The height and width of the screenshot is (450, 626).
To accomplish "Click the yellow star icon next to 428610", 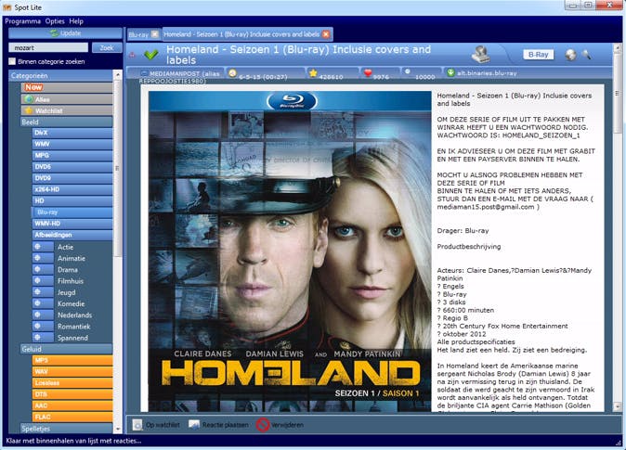I will coord(313,73).
